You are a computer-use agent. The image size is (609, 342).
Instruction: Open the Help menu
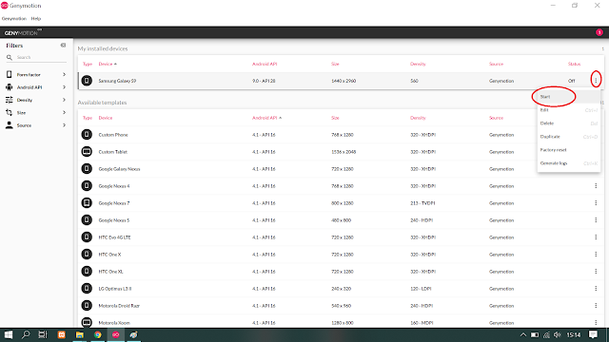click(36, 19)
